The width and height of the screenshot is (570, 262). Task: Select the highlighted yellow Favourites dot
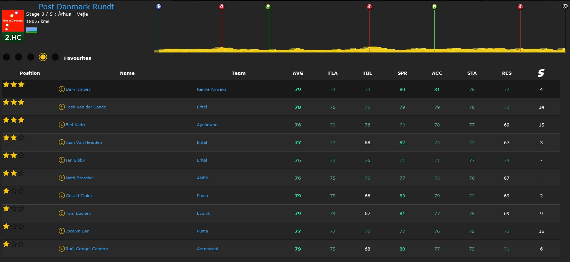coord(43,57)
